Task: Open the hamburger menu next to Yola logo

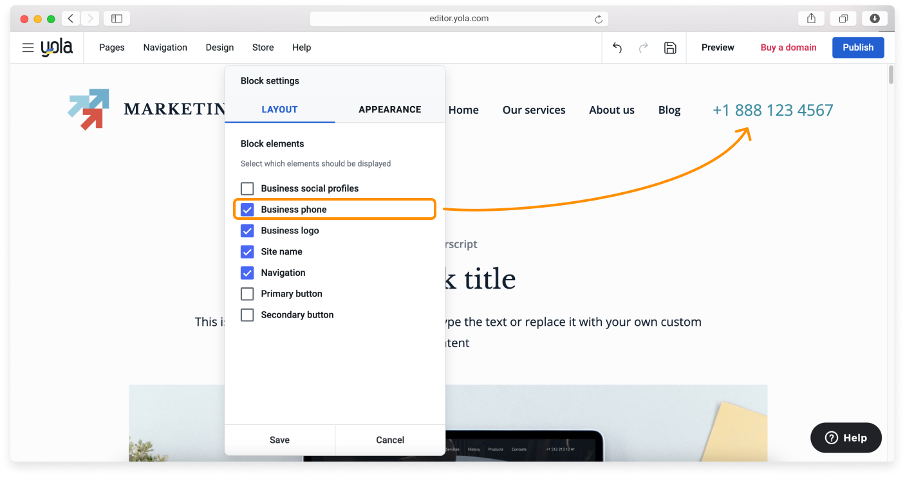Action: pos(28,48)
